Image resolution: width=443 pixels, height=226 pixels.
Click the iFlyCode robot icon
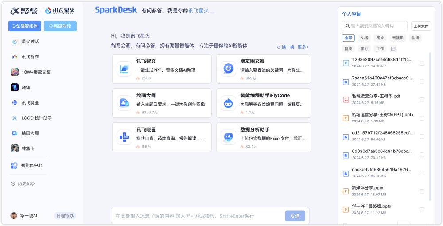coord(228,103)
